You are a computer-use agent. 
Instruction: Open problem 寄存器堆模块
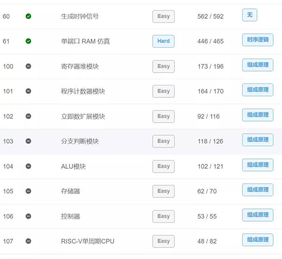coord(80,66)
